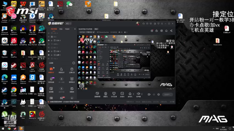
Task: Select the GeForce Experience desktop icon
Action: pyautogui.click(x=14, y=30)
